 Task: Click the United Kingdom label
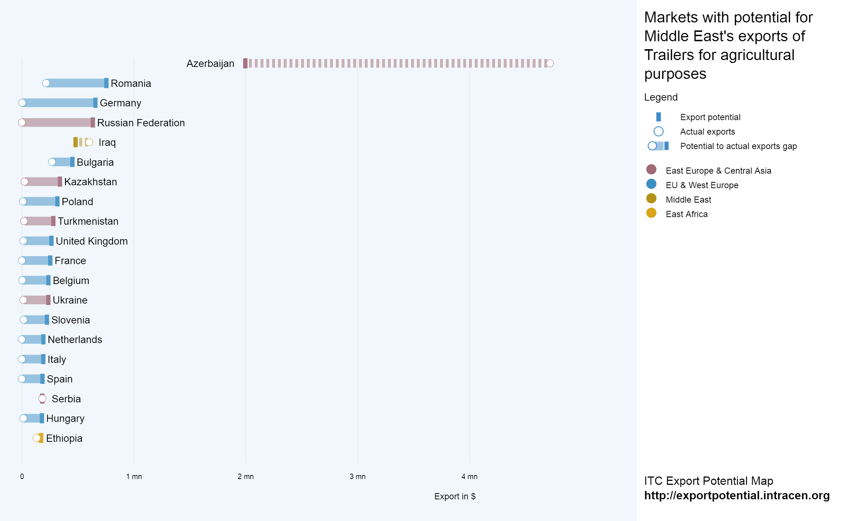[92, 241]
